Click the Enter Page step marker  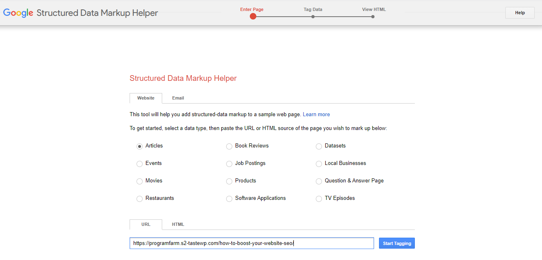pos(253,16)
